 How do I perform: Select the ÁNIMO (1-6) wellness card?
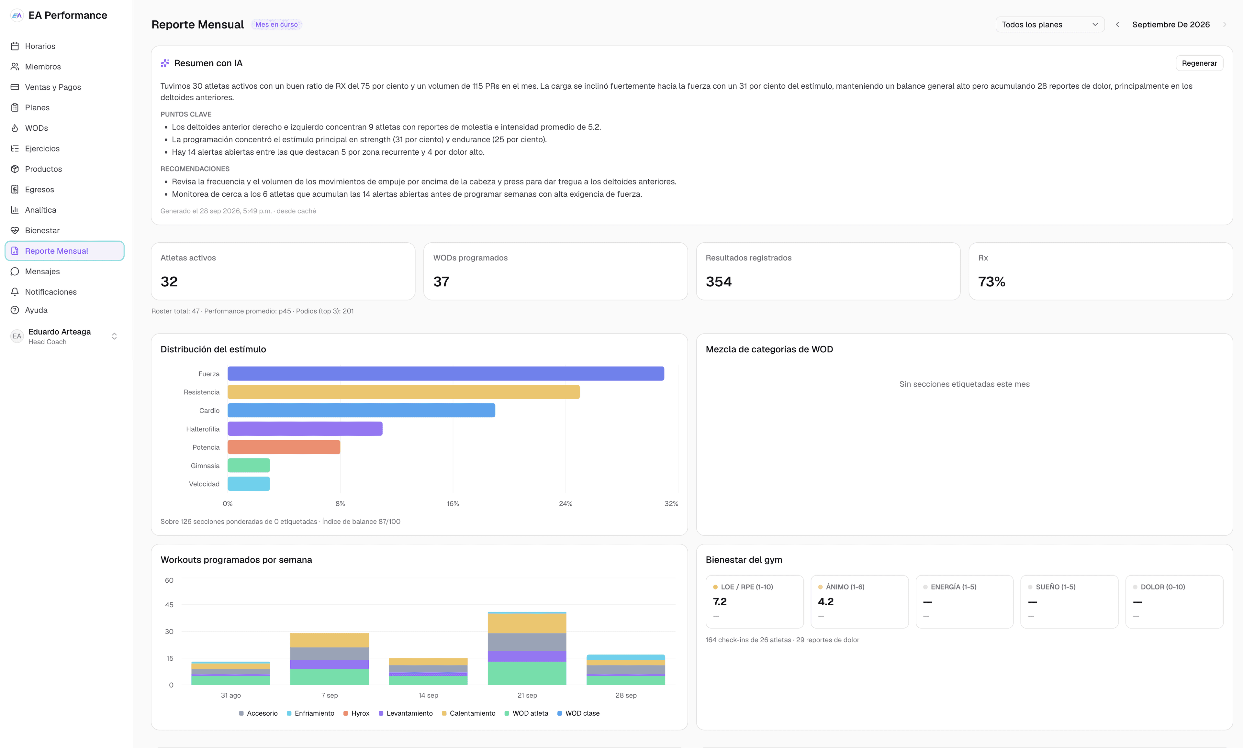tap(859, 601)
